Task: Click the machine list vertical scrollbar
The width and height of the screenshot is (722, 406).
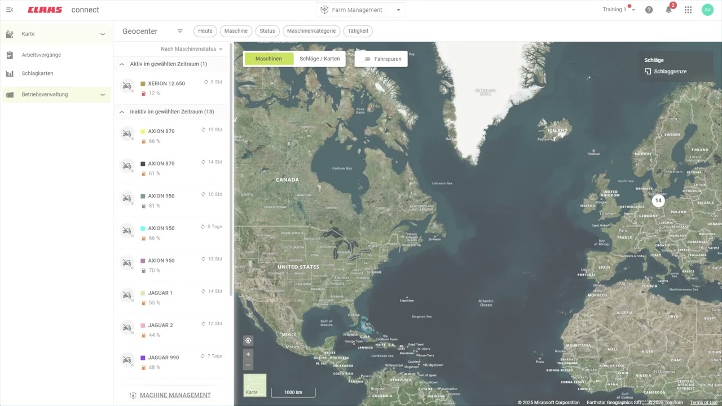Action: (231, 169)
